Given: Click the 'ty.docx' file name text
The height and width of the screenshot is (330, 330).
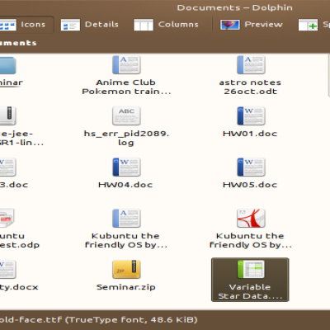Looking at the screenshot, I should 19,287.
